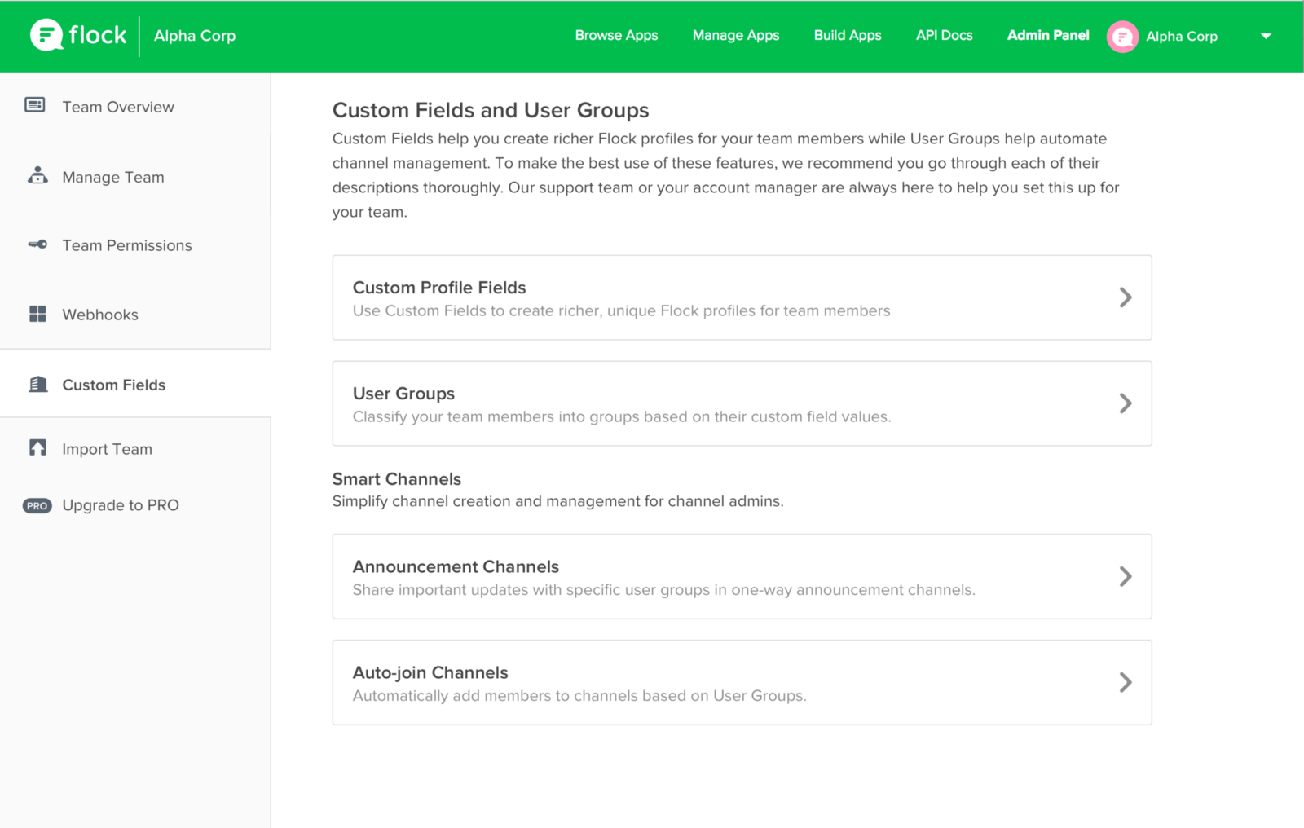Click the Import Team icon
The width and height of the screenshot is (1304, 828).
tap(37, 447)
